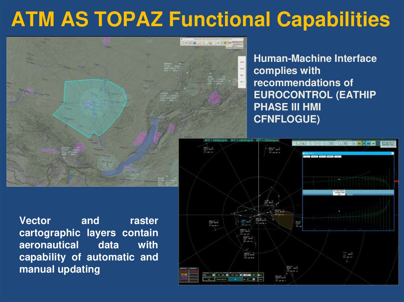Click the magenta frequency cell
404x302 pixels.
pos(184,278)
